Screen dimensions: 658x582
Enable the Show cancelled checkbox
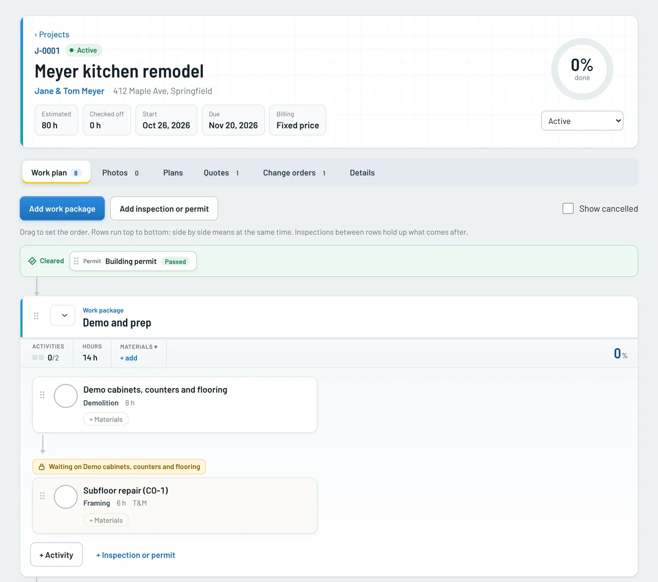pos(568,209)
